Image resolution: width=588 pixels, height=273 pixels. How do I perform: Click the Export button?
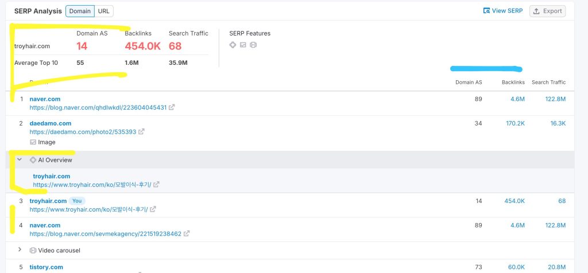tap(547, 11)
